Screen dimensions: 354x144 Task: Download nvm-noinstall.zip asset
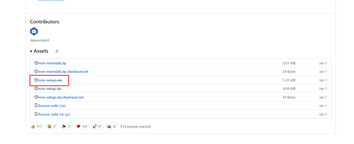click(52, 63)
